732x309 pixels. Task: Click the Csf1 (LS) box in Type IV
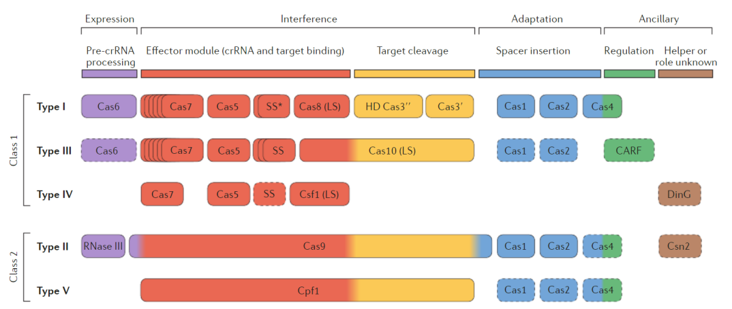click(x=319, y=195)
